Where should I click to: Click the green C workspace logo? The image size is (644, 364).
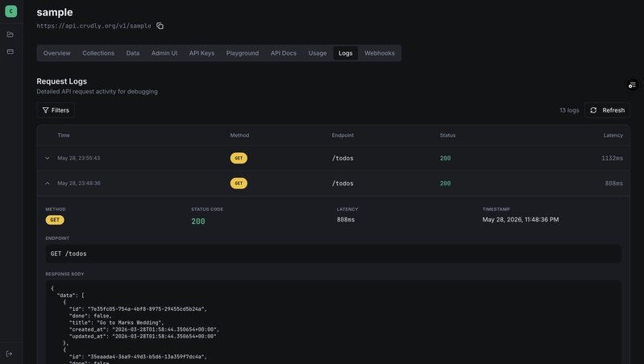click(x=11, y=11)
